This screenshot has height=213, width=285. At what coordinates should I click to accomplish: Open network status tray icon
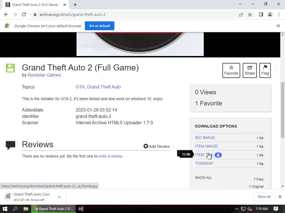[x=243, y=209]
